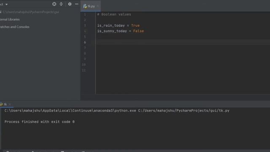This screenshot has width=270, height=152.
Task: Open the Project view dropdown arrow
Action: 7,4
